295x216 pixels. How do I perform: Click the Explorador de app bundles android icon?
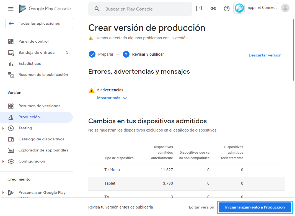[x=11, y=150]
